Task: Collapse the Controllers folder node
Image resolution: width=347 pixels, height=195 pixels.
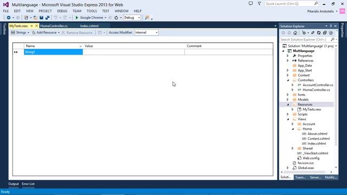Action: (288, 80)
